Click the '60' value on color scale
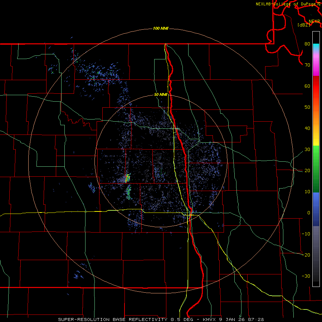The height and width of the screenshot is (322, 322). point(307,86)
